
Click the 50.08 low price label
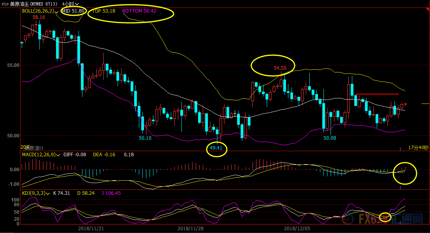[x=329, y=138]
